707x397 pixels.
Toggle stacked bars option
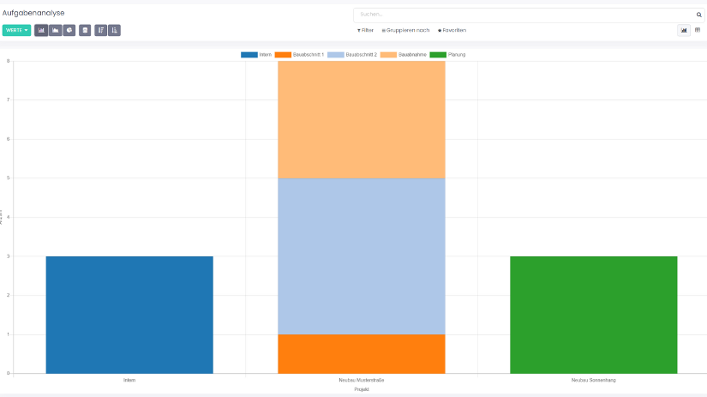click(x=85, y=30)
